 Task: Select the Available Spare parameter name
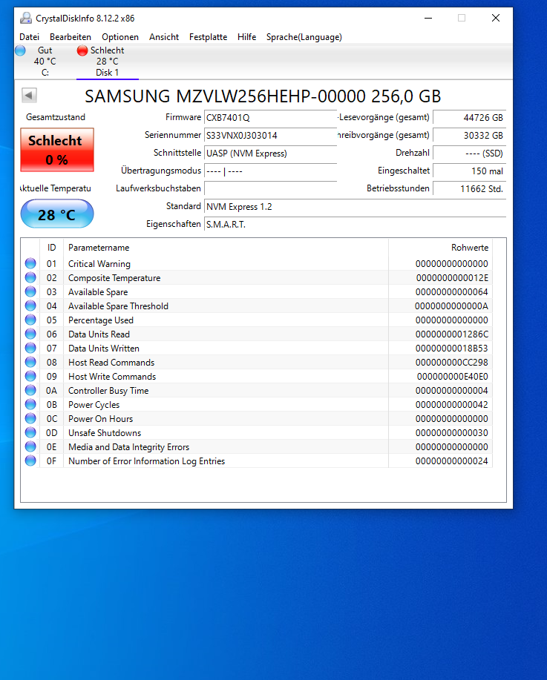(98, 292)
